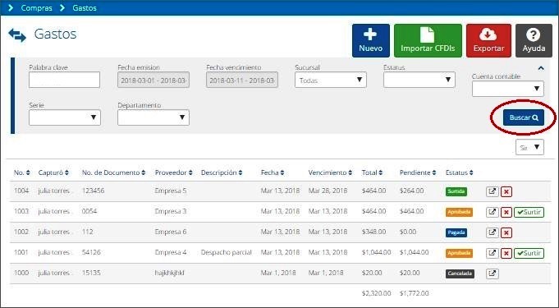559x308 pixels.
Task: Open the Fecha vencimiento date field
Action: [x=242, y=80]
